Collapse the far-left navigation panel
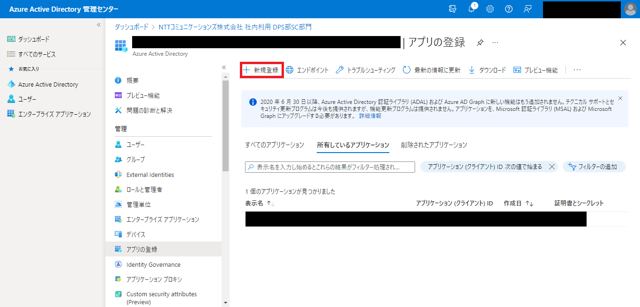 coord(99,25)
